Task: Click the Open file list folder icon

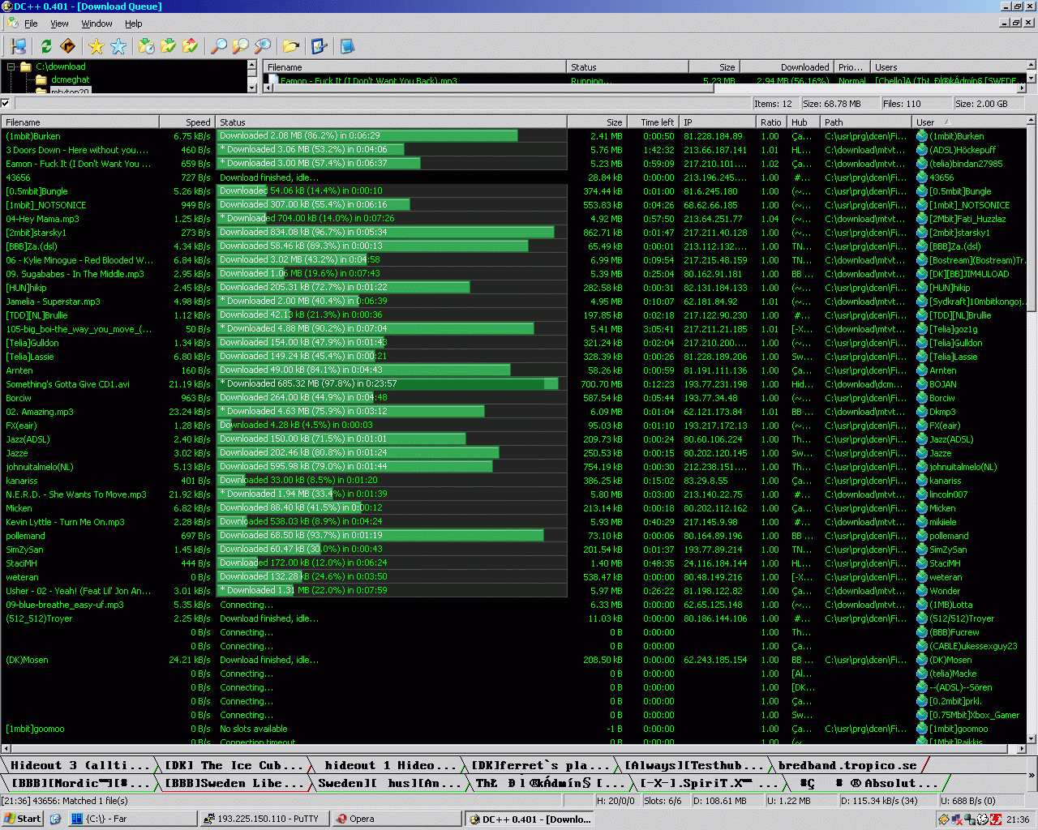Action: [x=290, y=46]
